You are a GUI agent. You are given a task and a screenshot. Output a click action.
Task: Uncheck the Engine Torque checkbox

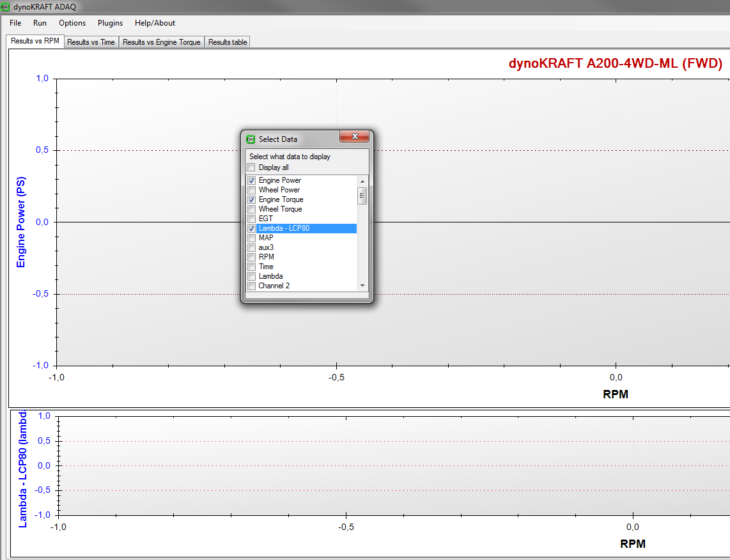pyautogui.click(x=251, y=199)
